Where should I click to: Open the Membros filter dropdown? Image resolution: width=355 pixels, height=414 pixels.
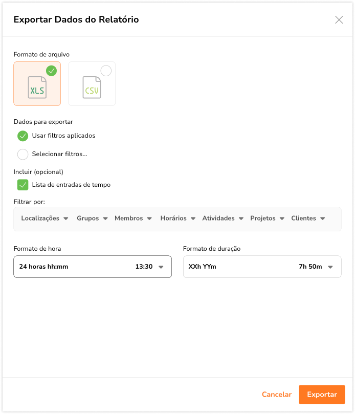(x=133, y=219)
